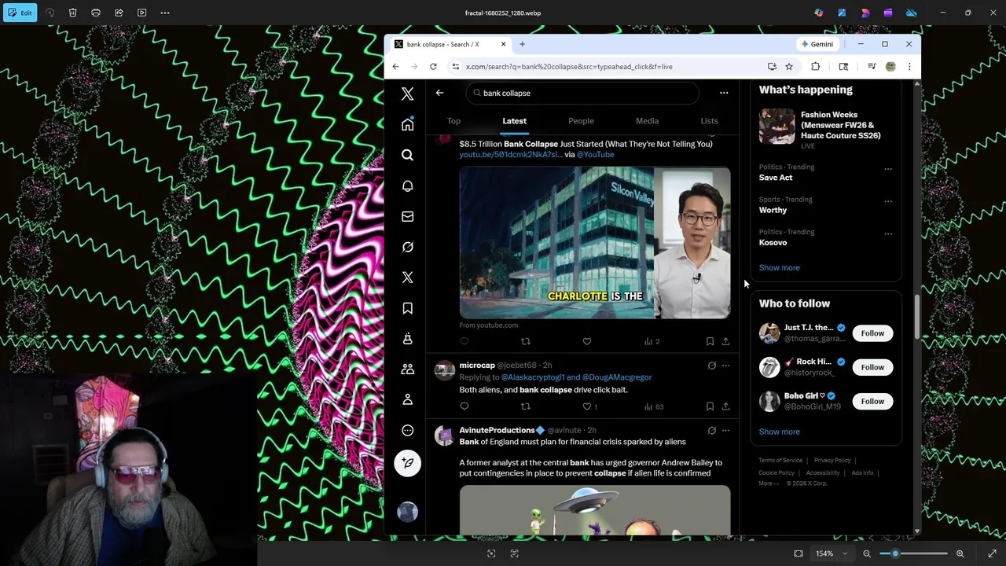Click Edit button in Photos
The image size is (1006, 566).
(20, 13)
